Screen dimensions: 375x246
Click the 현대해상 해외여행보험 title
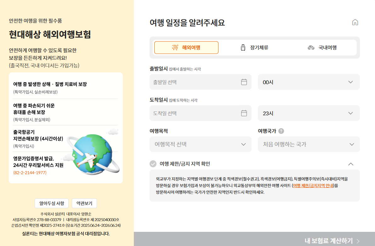50,34
